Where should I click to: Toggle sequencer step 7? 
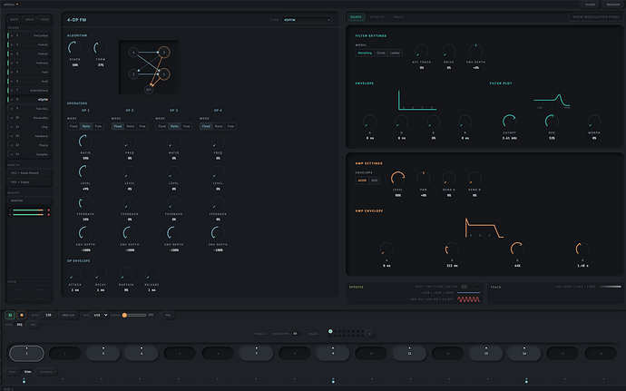257,354
